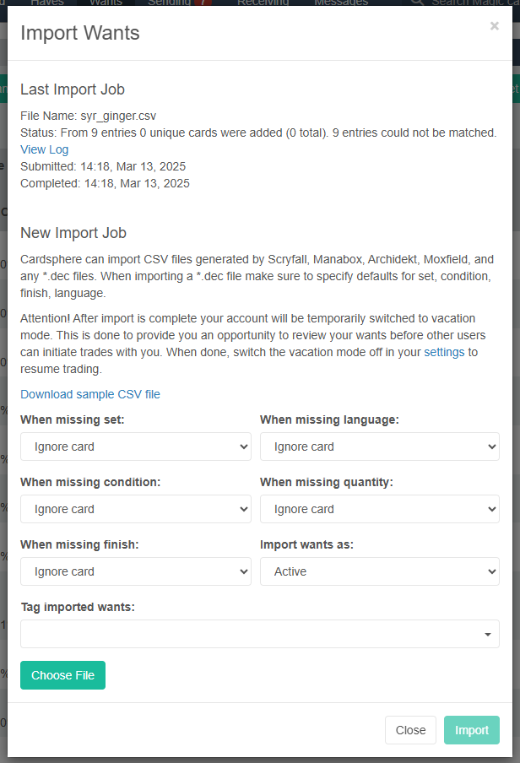Screen dimensions: 520x763
Task: Open the 'When missing quantity' dropdown
Action: tap(379, 509)
